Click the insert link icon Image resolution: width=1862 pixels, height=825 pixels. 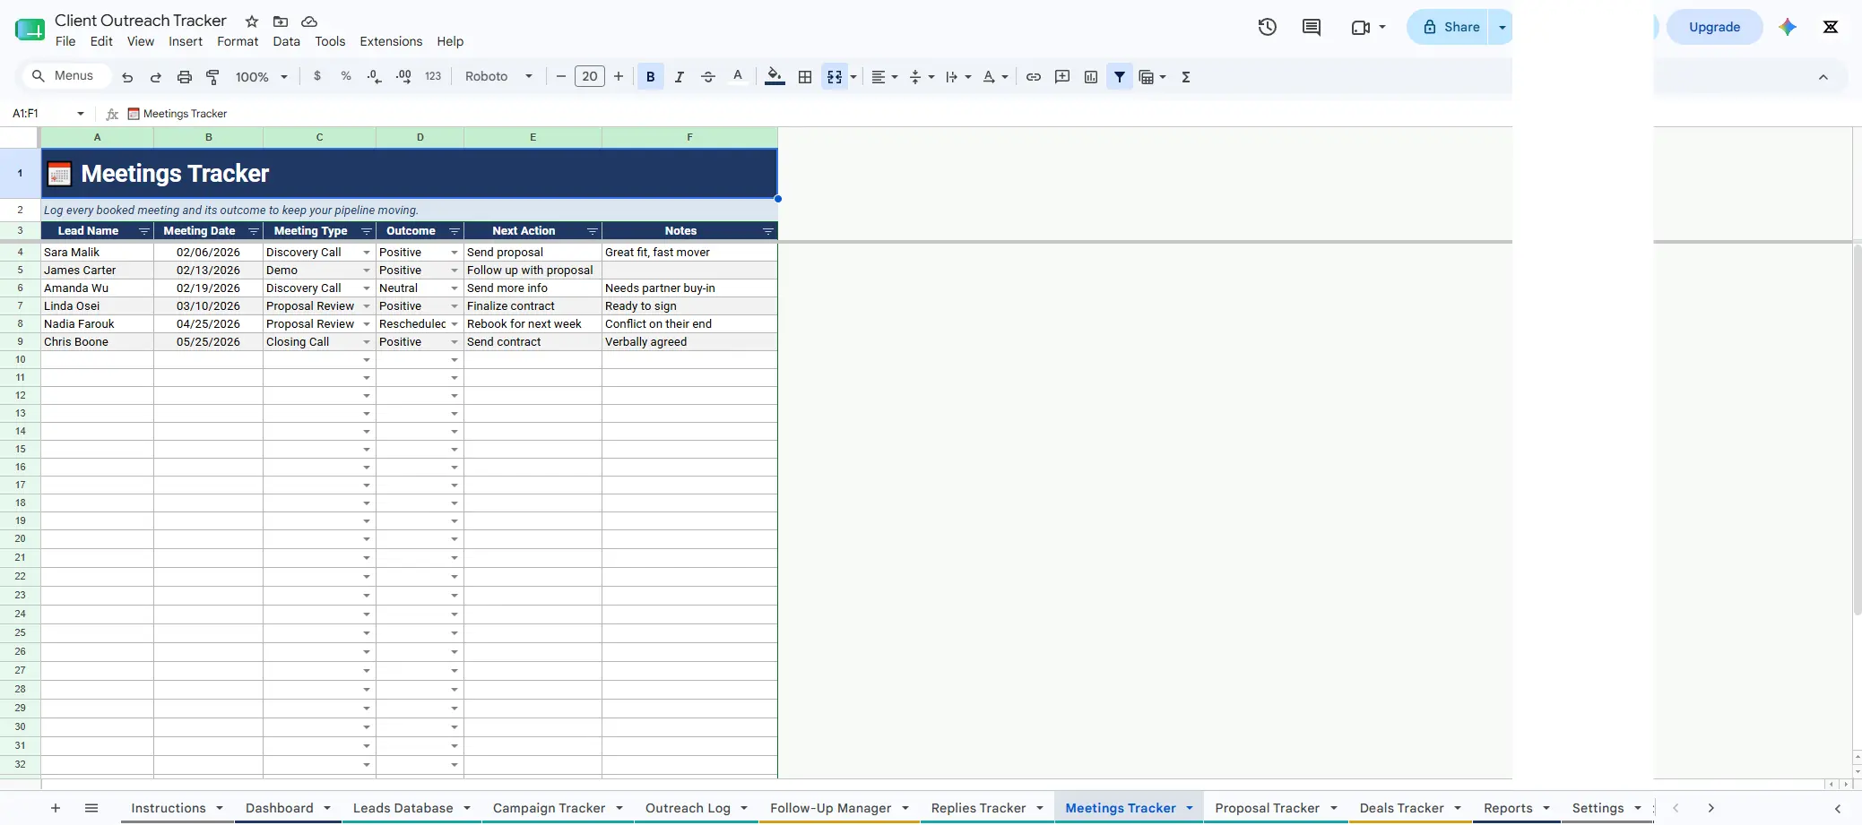(x=1033, y=77)
